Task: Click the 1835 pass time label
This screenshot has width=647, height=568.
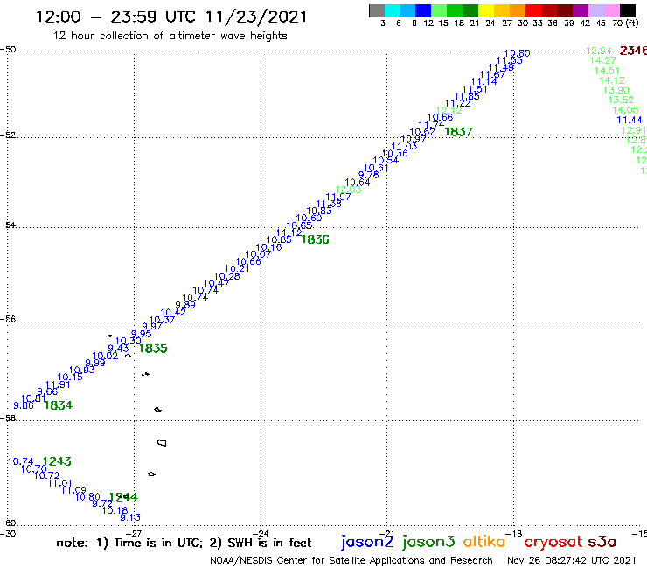Action: [153, 349]
